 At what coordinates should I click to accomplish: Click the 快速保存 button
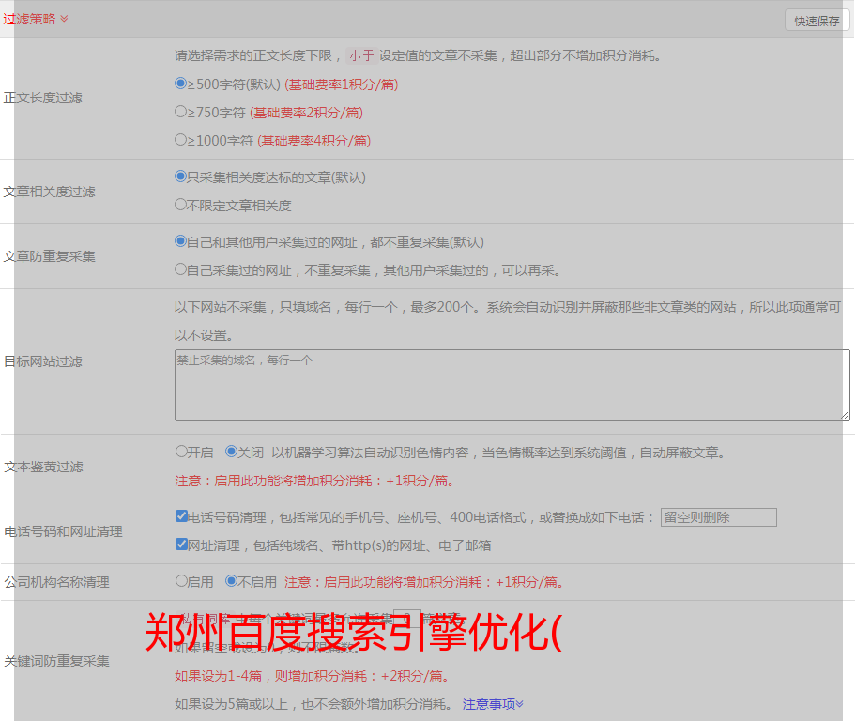click(x=817, y=21)
